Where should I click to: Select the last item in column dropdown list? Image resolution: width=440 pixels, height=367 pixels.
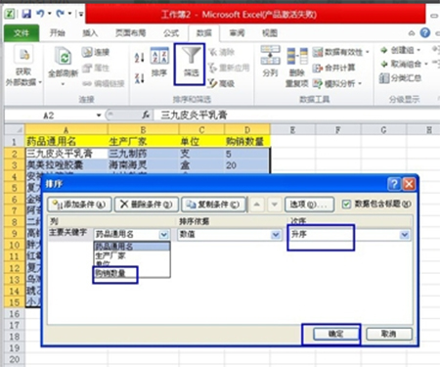click(110, 273)
